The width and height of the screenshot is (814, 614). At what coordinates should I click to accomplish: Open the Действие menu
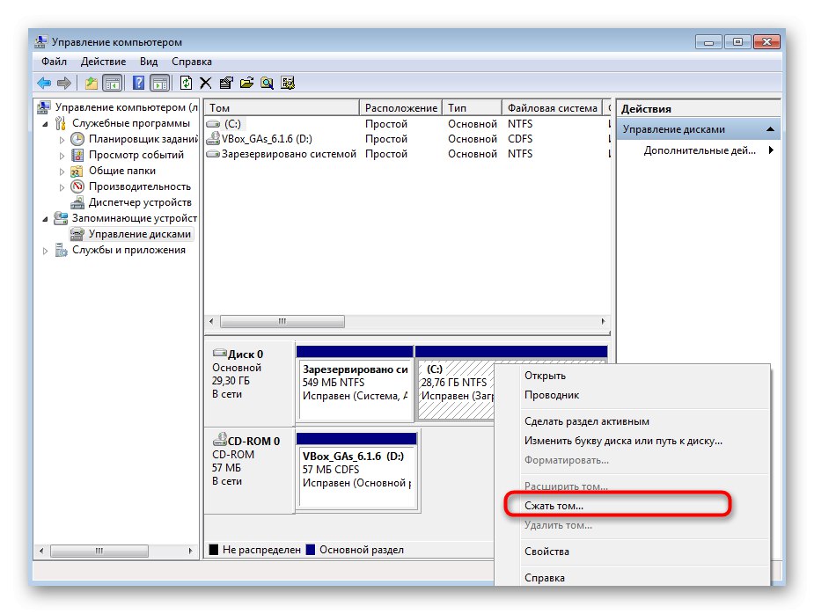[x=103, y=62]
